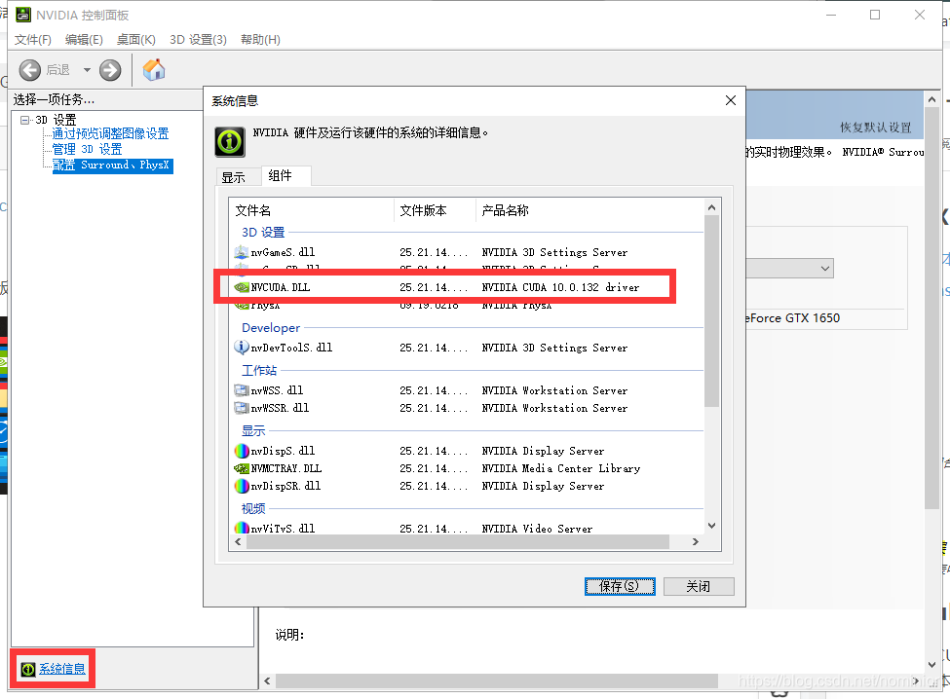Open the 桌面(K) menu
This screenshot has height=699, width=950.
[x=135, y=39]
